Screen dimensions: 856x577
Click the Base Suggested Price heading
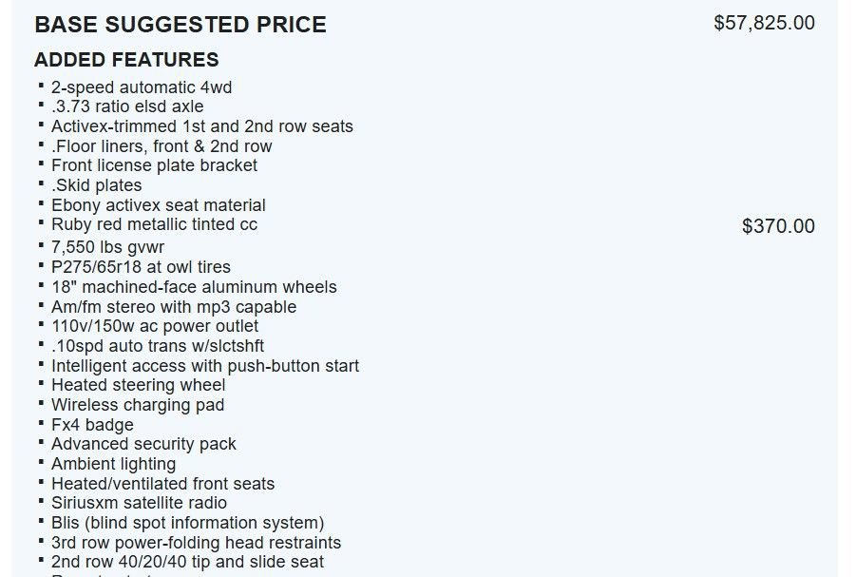tap(180, 26)
